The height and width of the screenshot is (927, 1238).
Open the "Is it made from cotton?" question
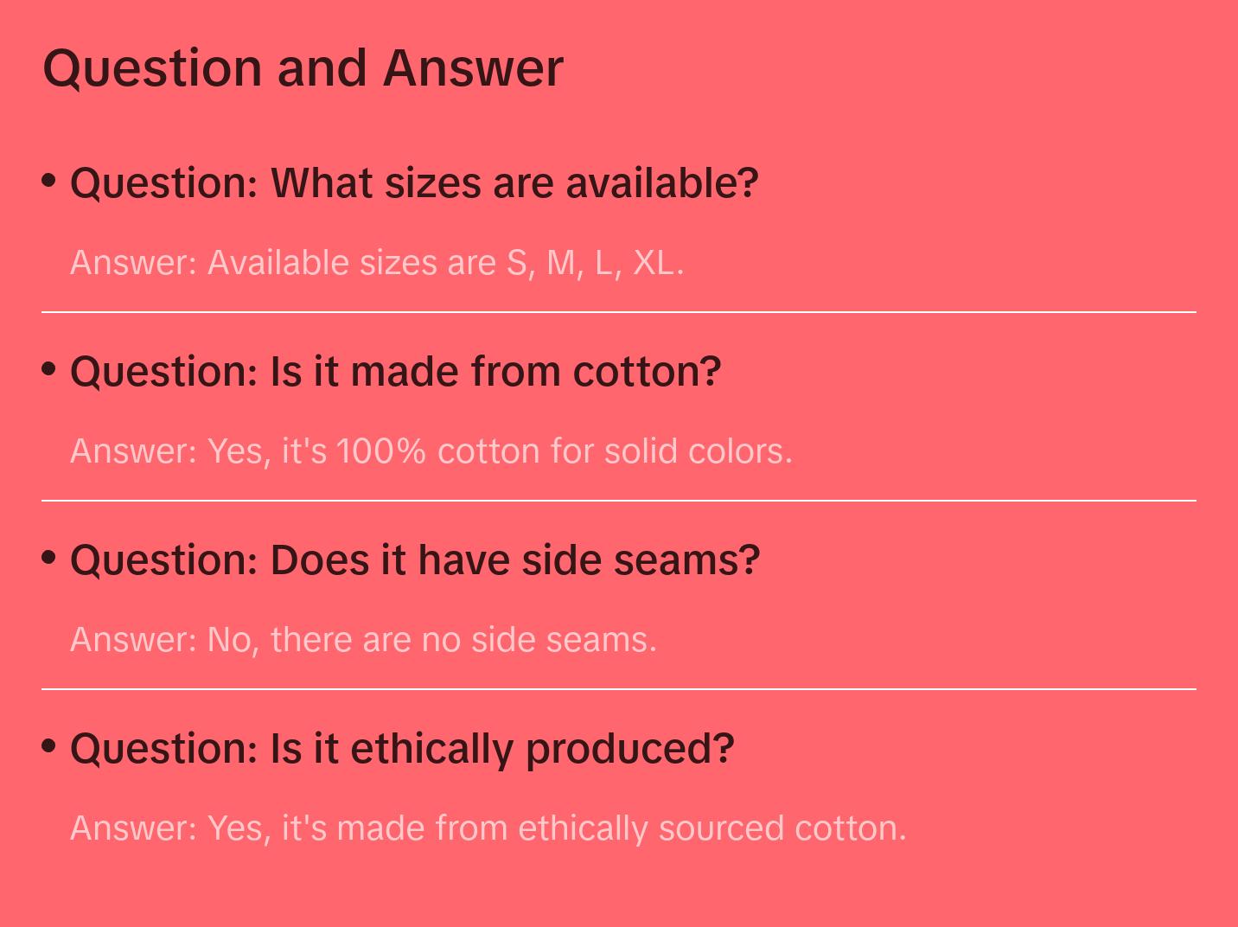pos(395,372)
